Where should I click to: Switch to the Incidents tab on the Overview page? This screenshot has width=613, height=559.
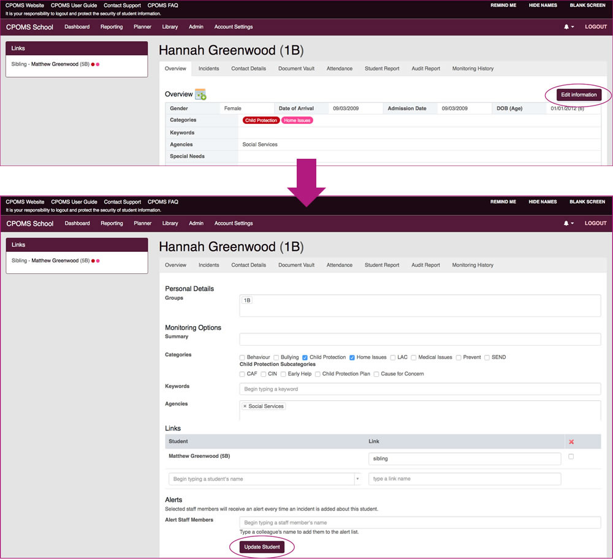(x=209, y=69)
